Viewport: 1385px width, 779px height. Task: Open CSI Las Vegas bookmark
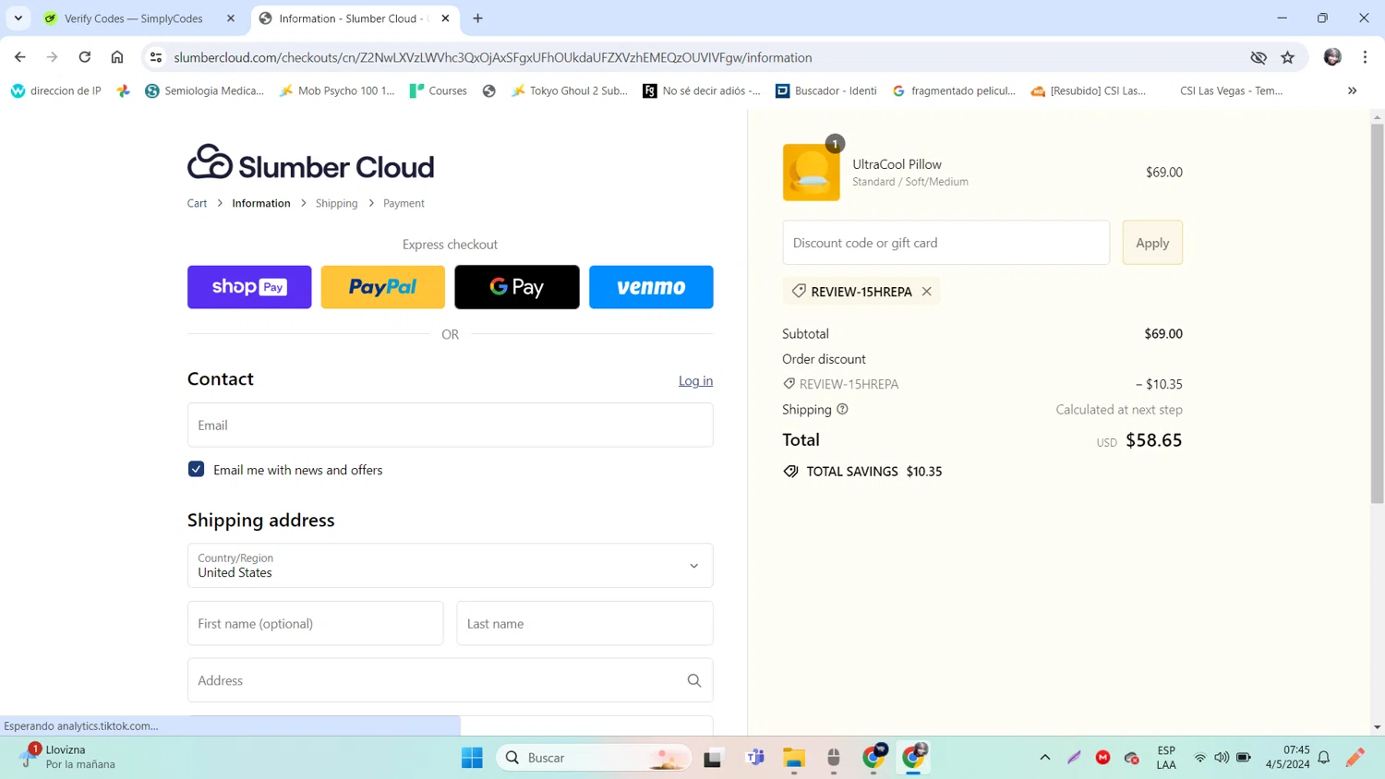(x=1230, y=90)
